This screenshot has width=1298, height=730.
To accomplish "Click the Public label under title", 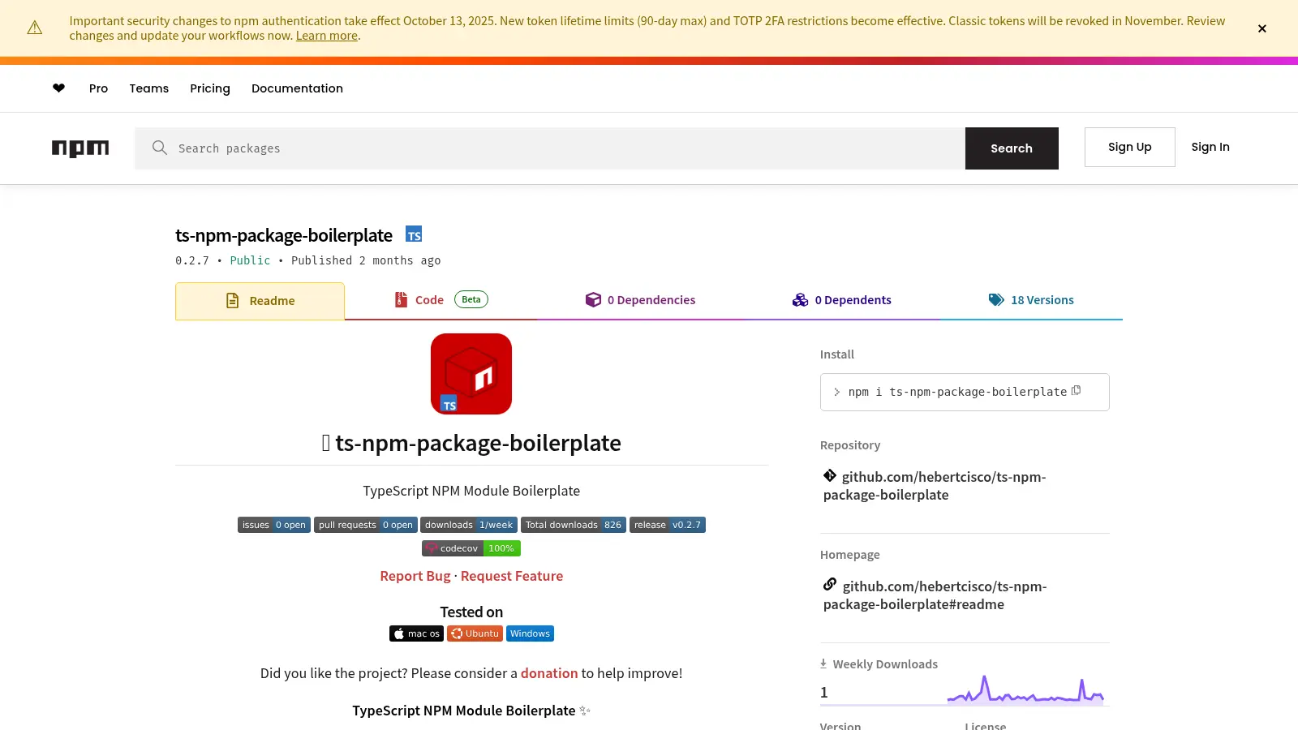I will coord(250,260).
